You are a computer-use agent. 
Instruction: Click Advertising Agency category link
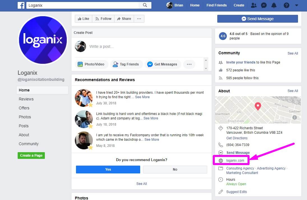271,168
